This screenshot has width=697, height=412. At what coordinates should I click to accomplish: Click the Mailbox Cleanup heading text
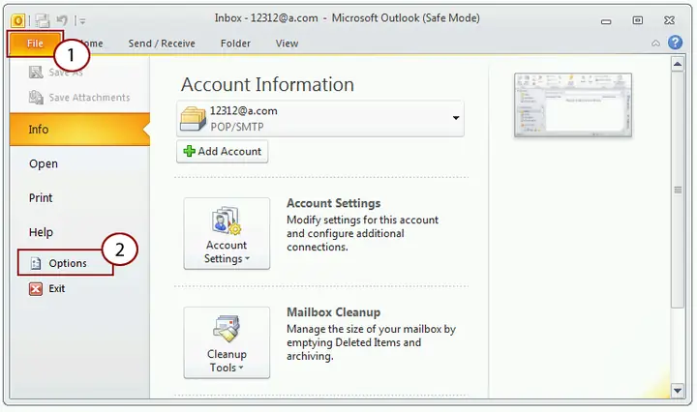tap(333, 312)
